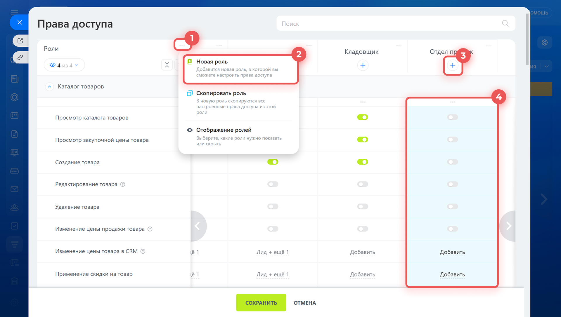Click the open-in-new-window icon
The width and height of the screenshot is (561, 317).
coord(20,41)
